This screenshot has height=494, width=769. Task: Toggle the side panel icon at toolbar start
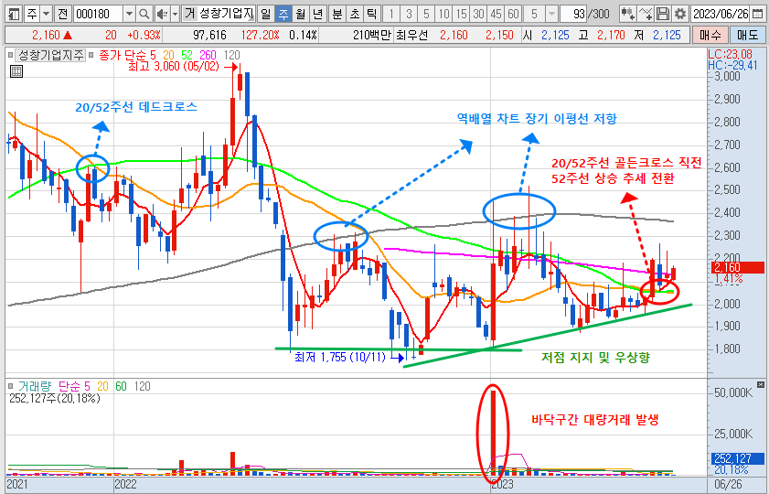pyautogui.click(x=15, y=14)
